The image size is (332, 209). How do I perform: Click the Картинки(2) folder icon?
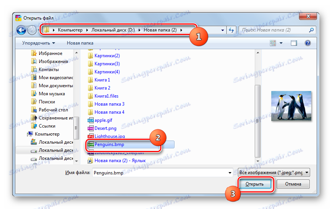pos(90,56)
